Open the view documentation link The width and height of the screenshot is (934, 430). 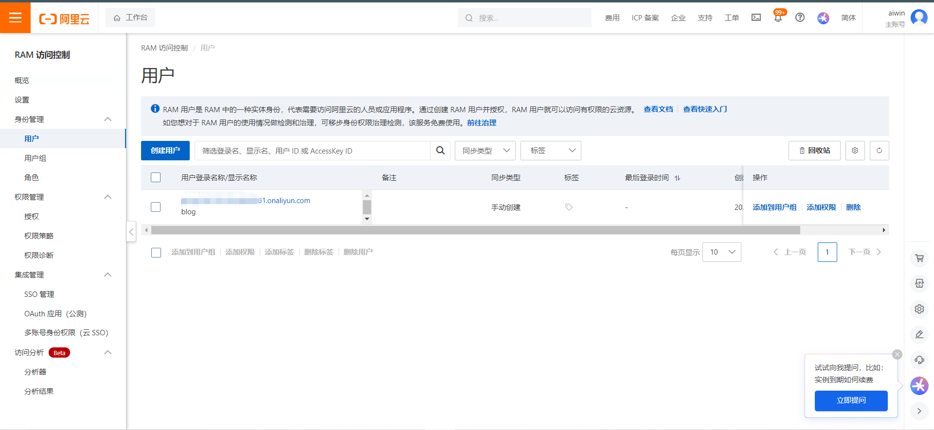point(658,109)
